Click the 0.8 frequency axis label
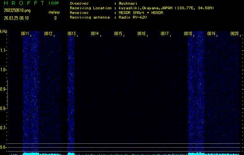 pos(3,108)
